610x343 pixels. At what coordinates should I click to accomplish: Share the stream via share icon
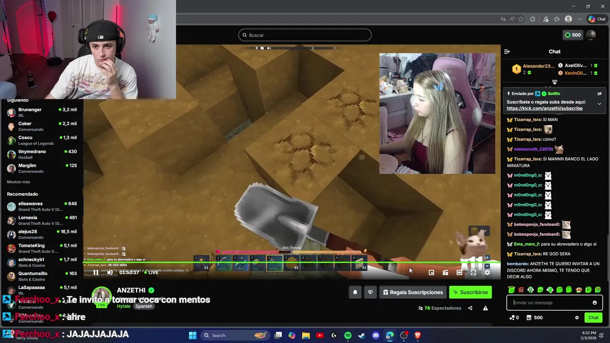pos(470,308)
